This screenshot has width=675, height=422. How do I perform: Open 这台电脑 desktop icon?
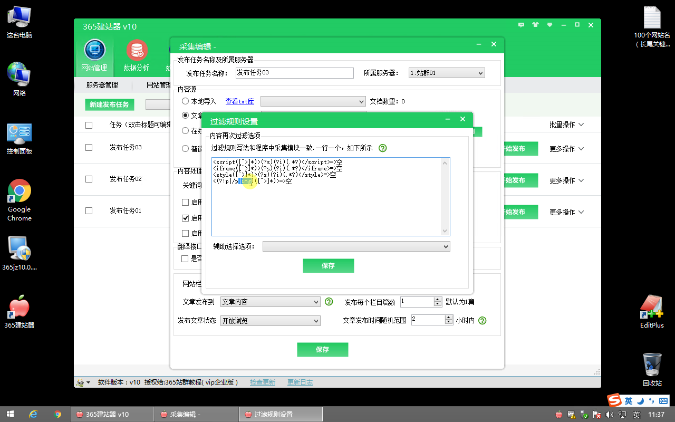[x=20, y=22]
